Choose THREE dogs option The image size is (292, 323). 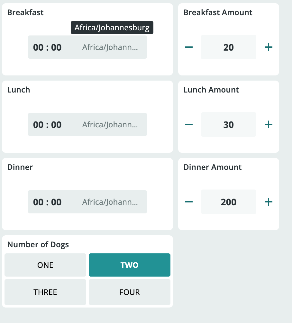coord(45,292)
